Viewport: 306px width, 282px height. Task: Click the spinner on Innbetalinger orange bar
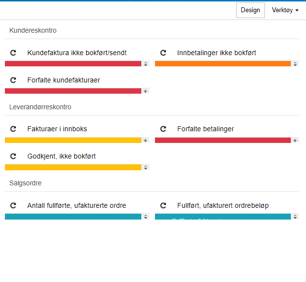click(295, 64)
